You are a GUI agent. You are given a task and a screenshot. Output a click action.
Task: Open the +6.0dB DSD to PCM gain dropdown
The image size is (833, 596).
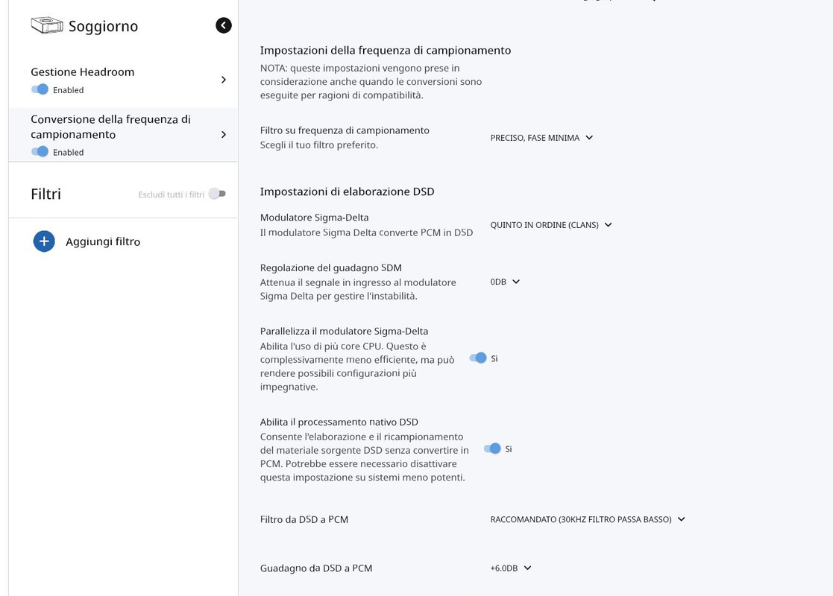click(x=511, y=568)
